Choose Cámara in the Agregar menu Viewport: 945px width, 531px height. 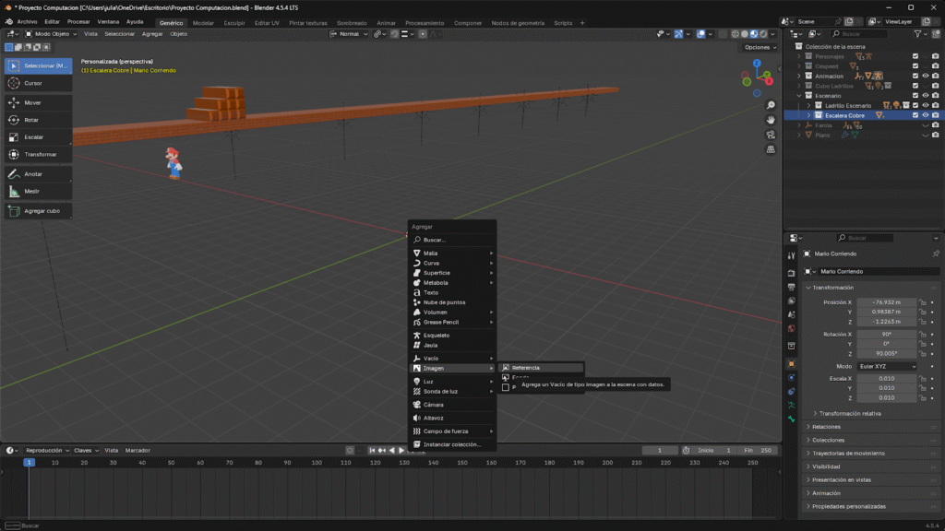[434, 405]
